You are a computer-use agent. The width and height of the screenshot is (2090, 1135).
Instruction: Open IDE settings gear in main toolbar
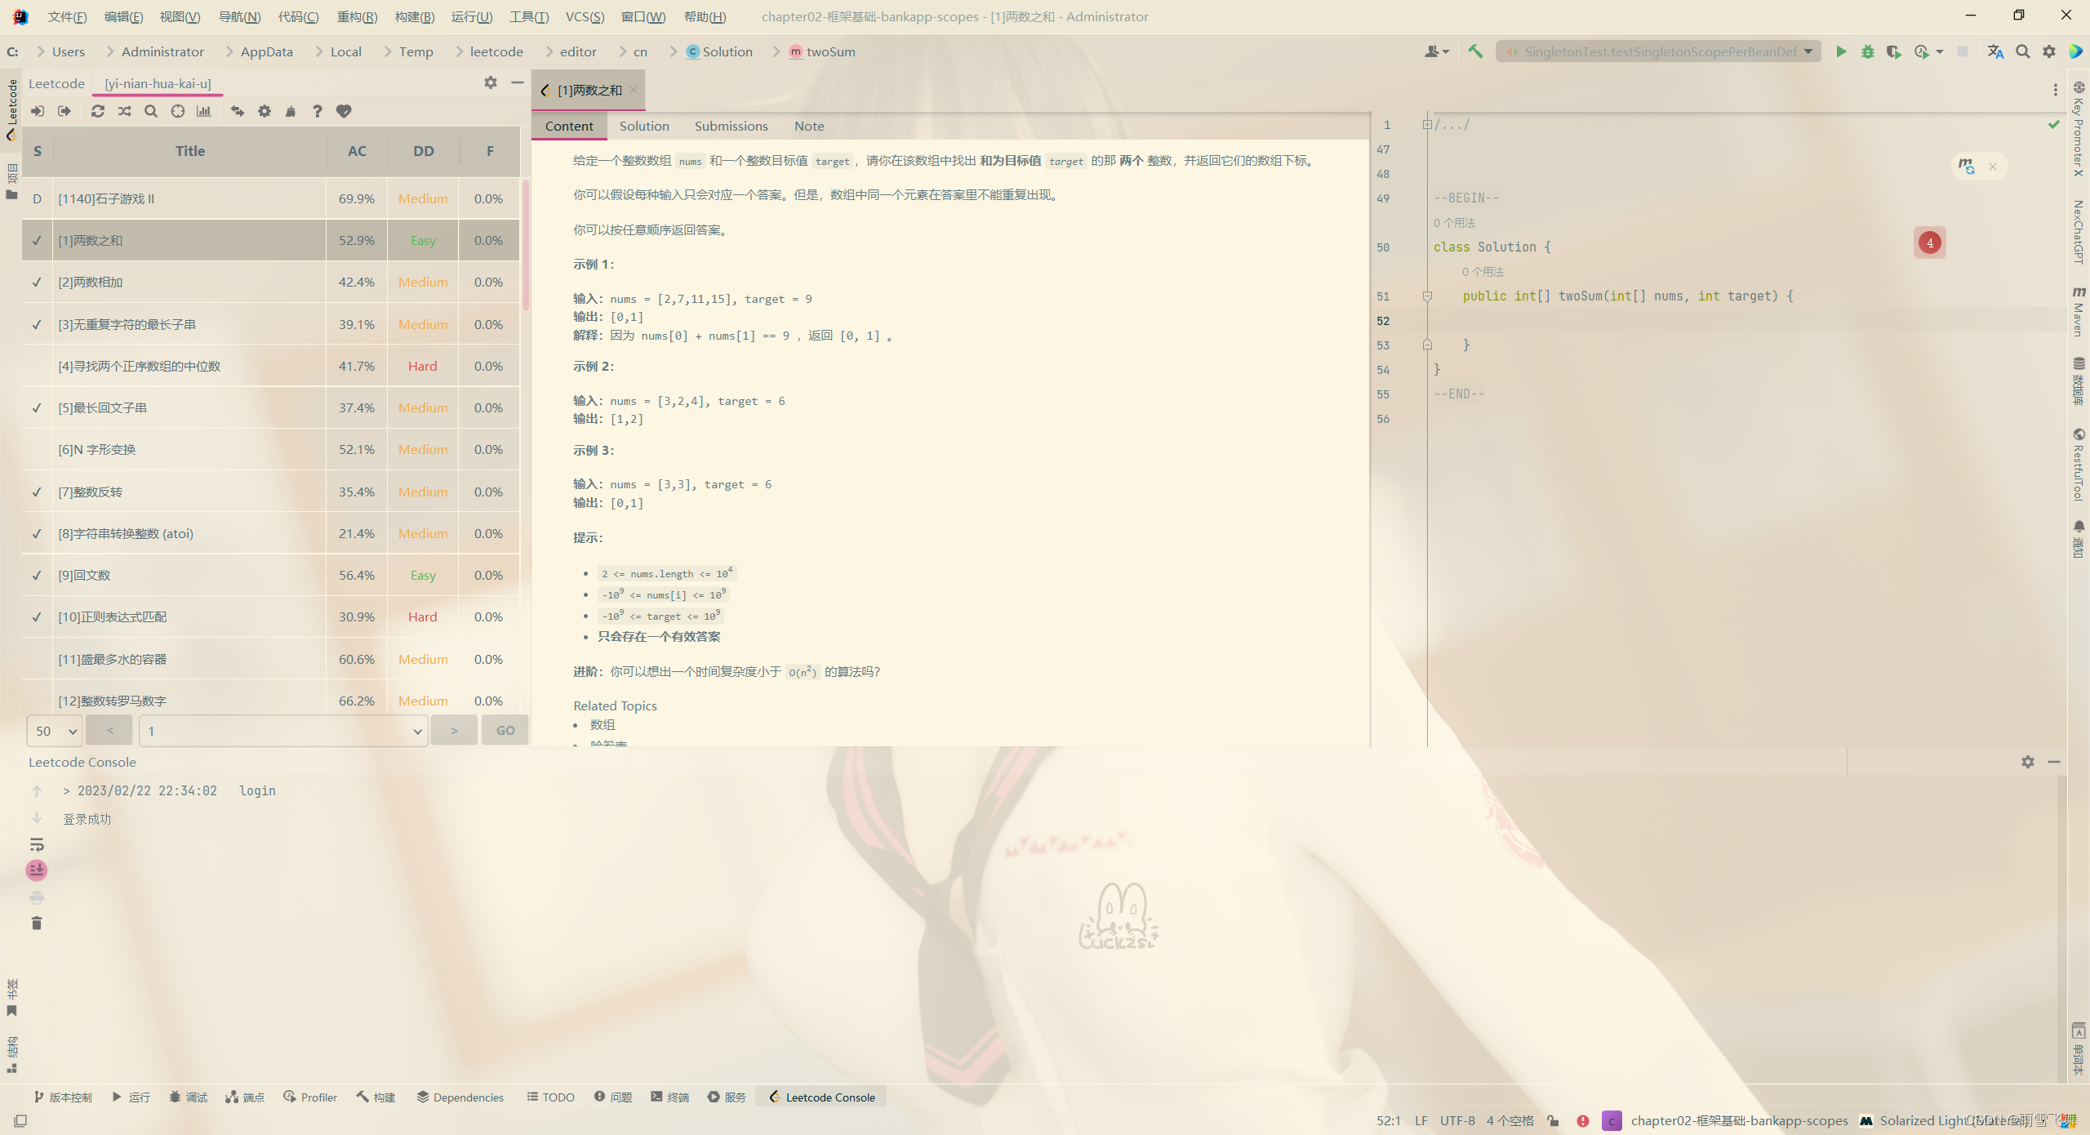point(2049,51)
